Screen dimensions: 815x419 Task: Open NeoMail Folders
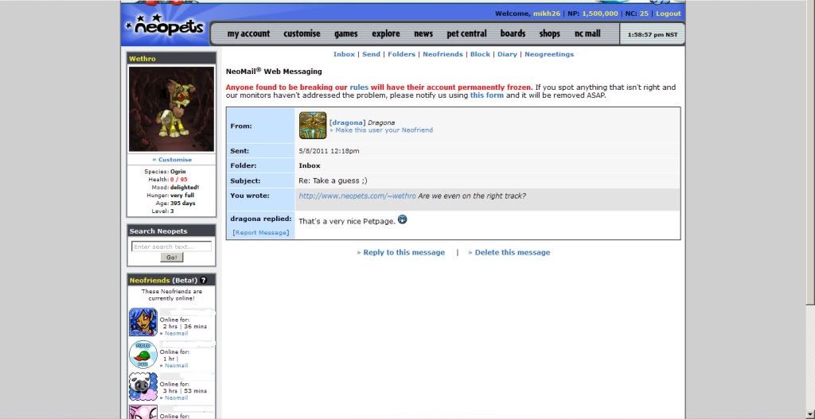pos(401,54)
